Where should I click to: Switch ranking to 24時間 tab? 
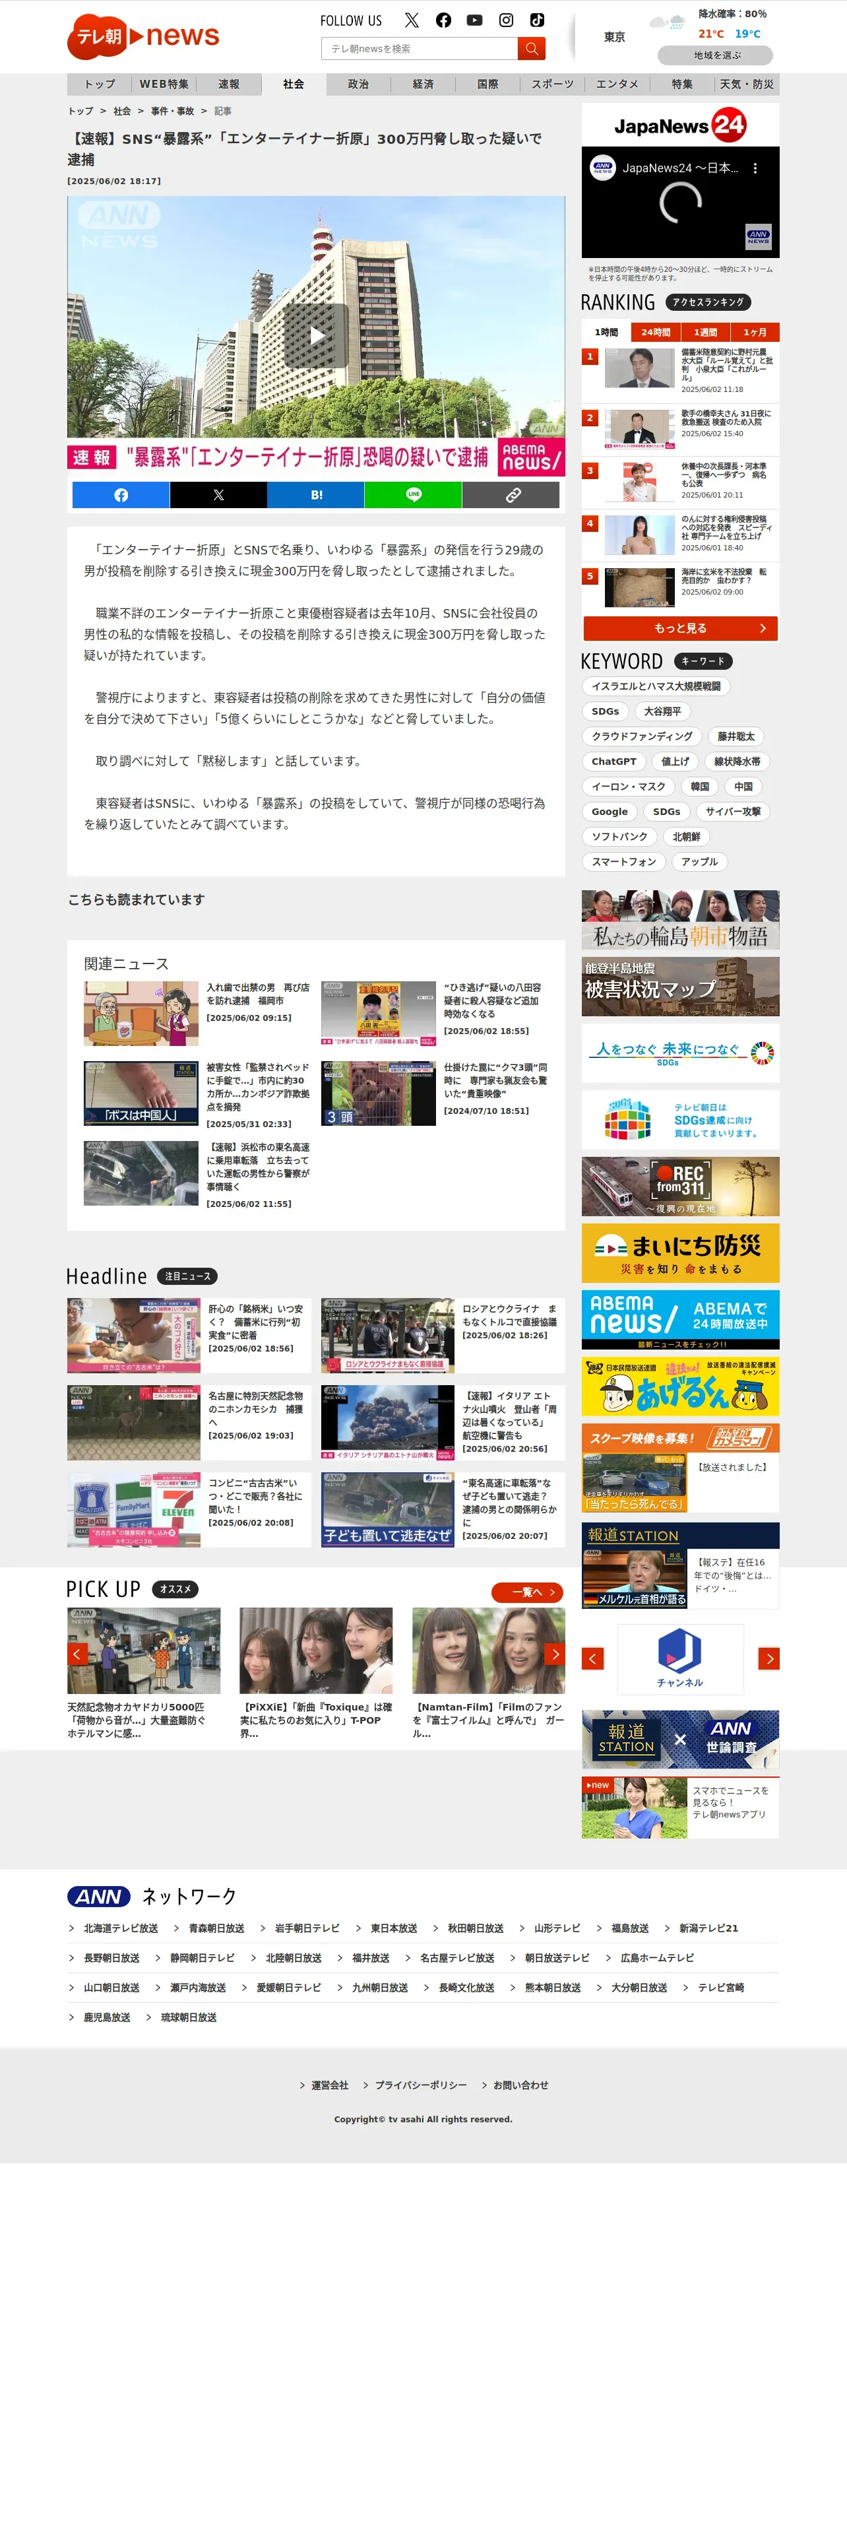(x=656, y=331)
